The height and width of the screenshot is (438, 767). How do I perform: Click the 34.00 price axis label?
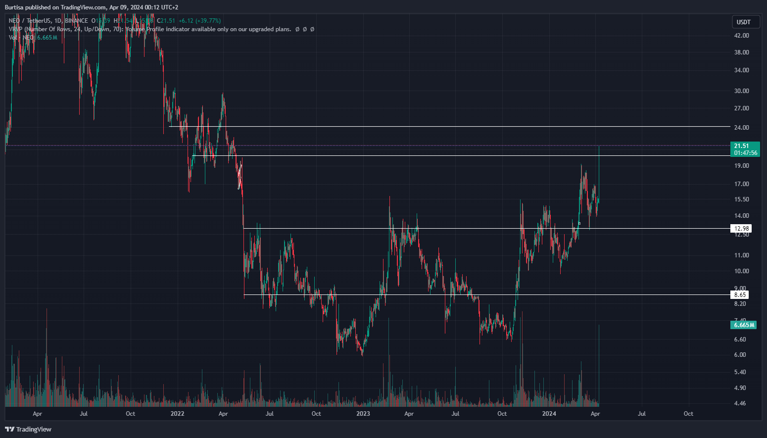click(x=741, y=70)
